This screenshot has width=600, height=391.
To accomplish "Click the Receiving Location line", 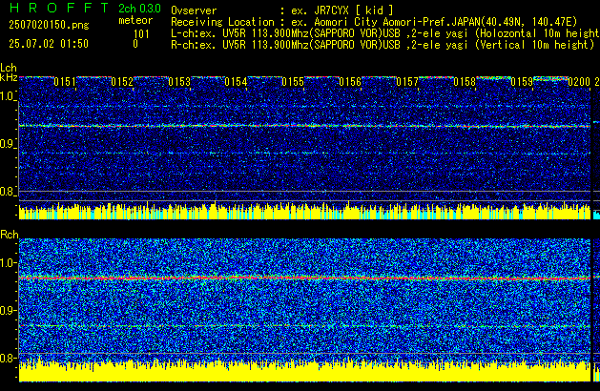I will (374, 22).
